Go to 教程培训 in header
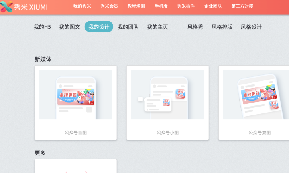 [136, 6]
